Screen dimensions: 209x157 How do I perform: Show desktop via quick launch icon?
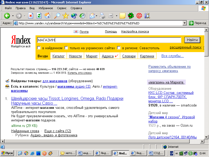tap(20, 153)
